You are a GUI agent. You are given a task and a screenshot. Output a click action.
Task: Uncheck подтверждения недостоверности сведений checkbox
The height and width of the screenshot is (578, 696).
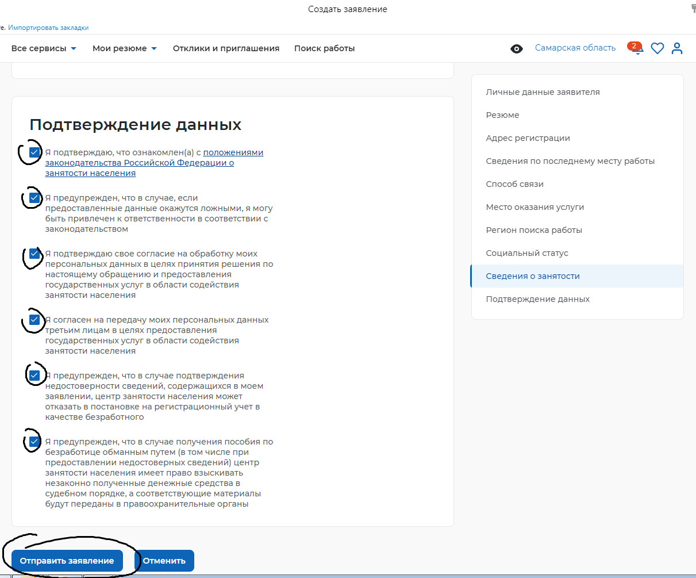(x=34, y=376)
